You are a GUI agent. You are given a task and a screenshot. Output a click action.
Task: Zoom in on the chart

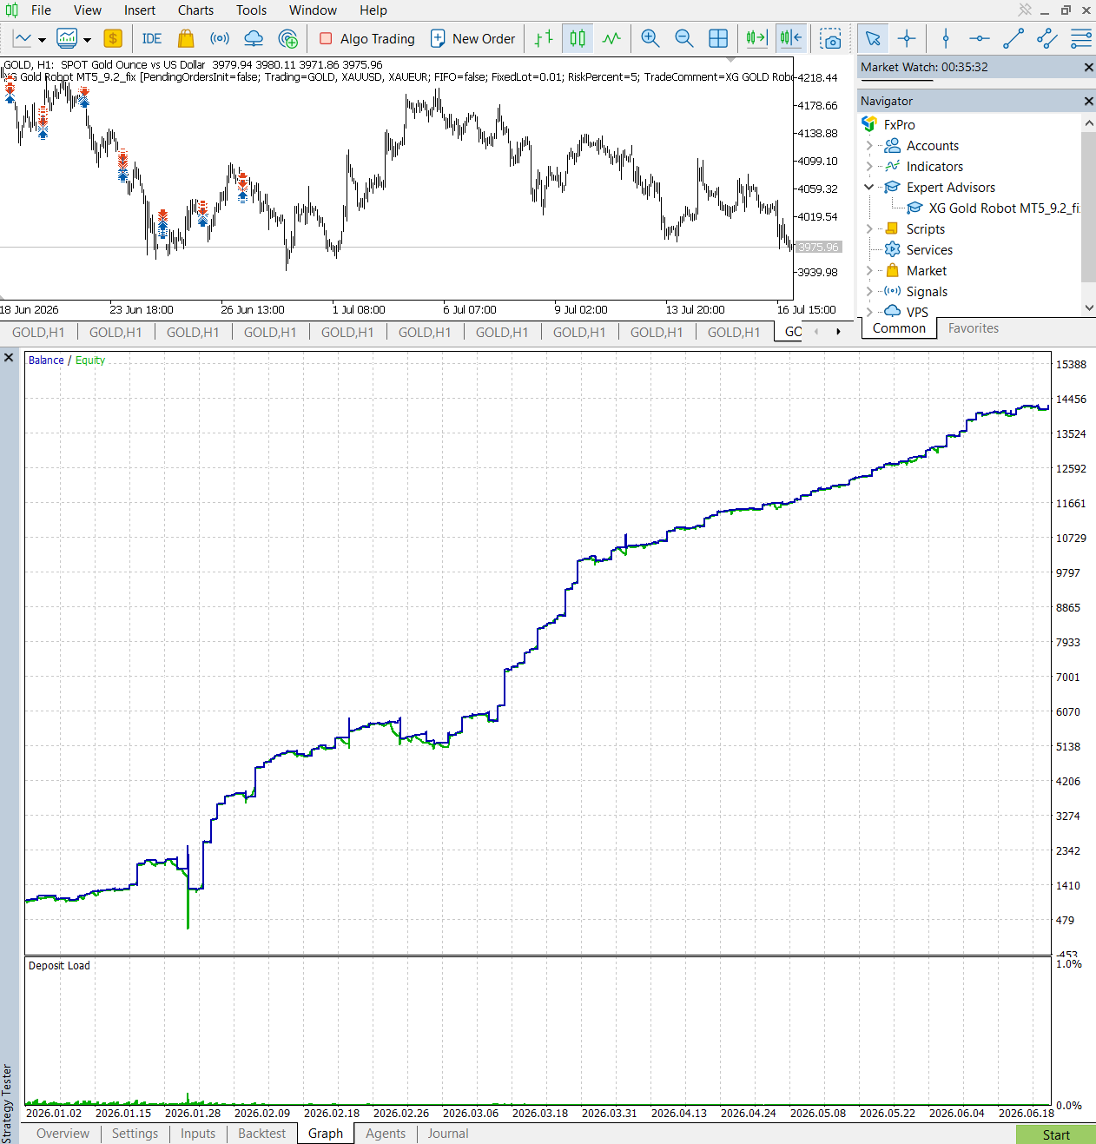tap(650, 38)
